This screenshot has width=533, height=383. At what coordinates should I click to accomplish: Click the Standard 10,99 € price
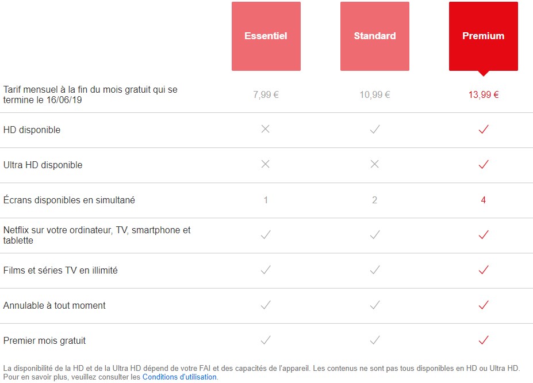click(x=375, y=95)
